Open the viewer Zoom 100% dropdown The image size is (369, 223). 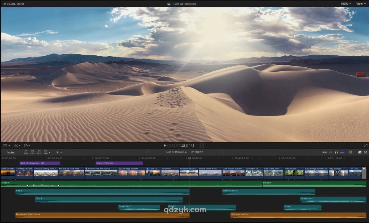(x=345, y=4)
